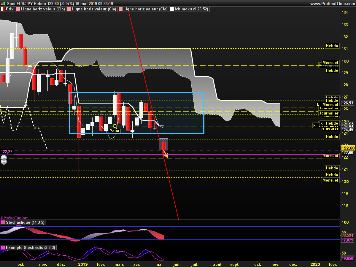Click the candlestick icon beside the chart title

(3, 4)
